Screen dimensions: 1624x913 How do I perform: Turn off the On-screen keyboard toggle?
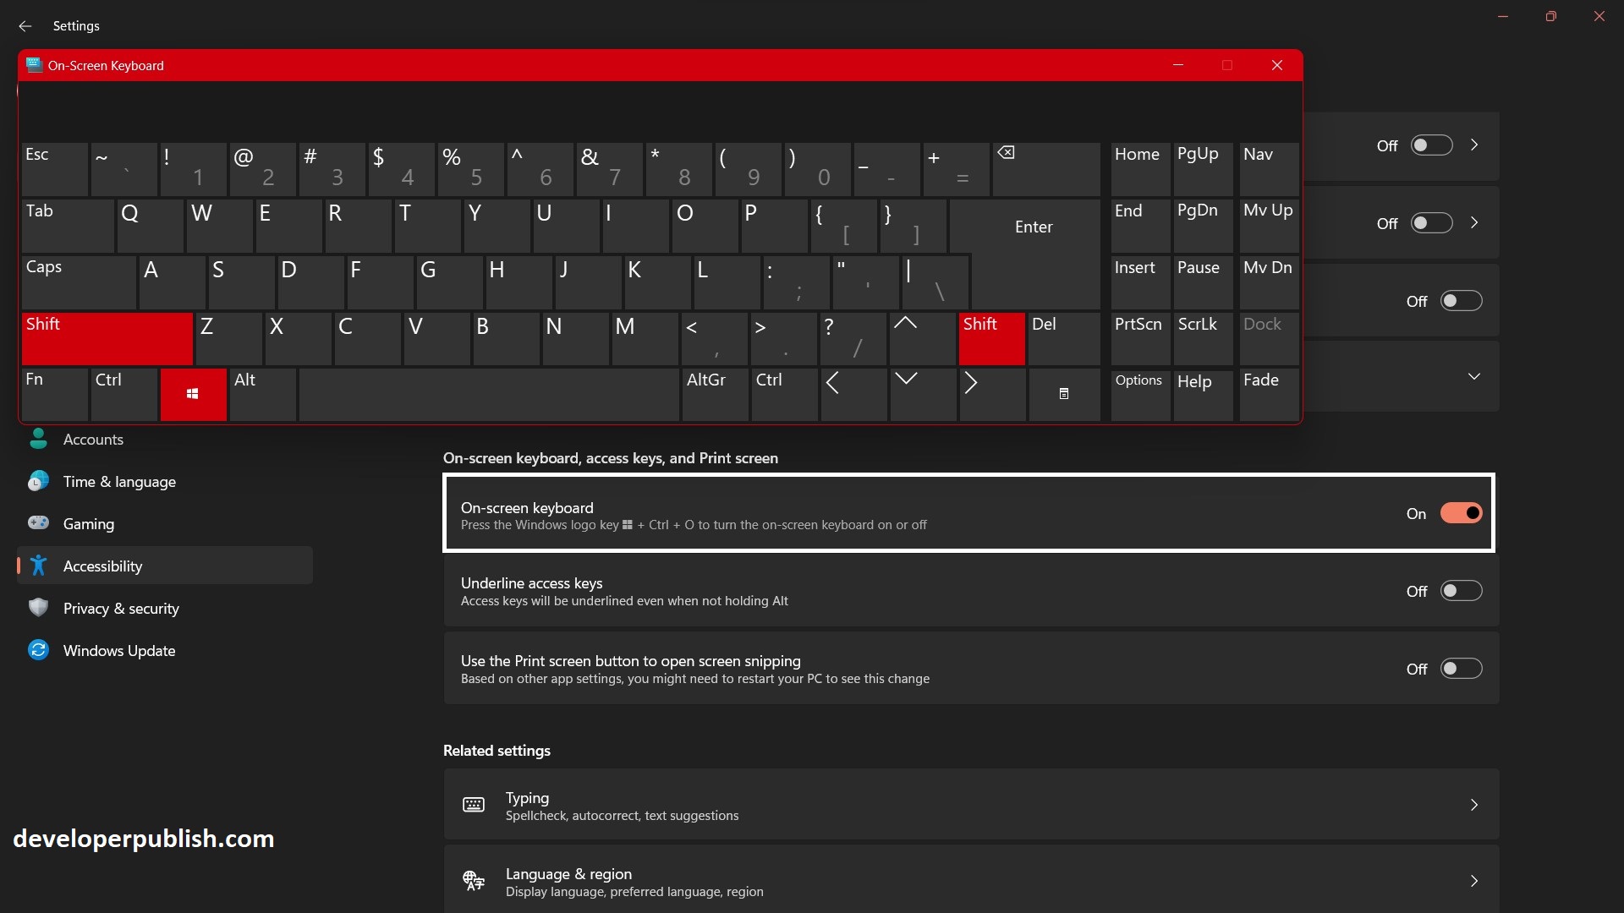pyautogui.click(x=1461, y=512)
